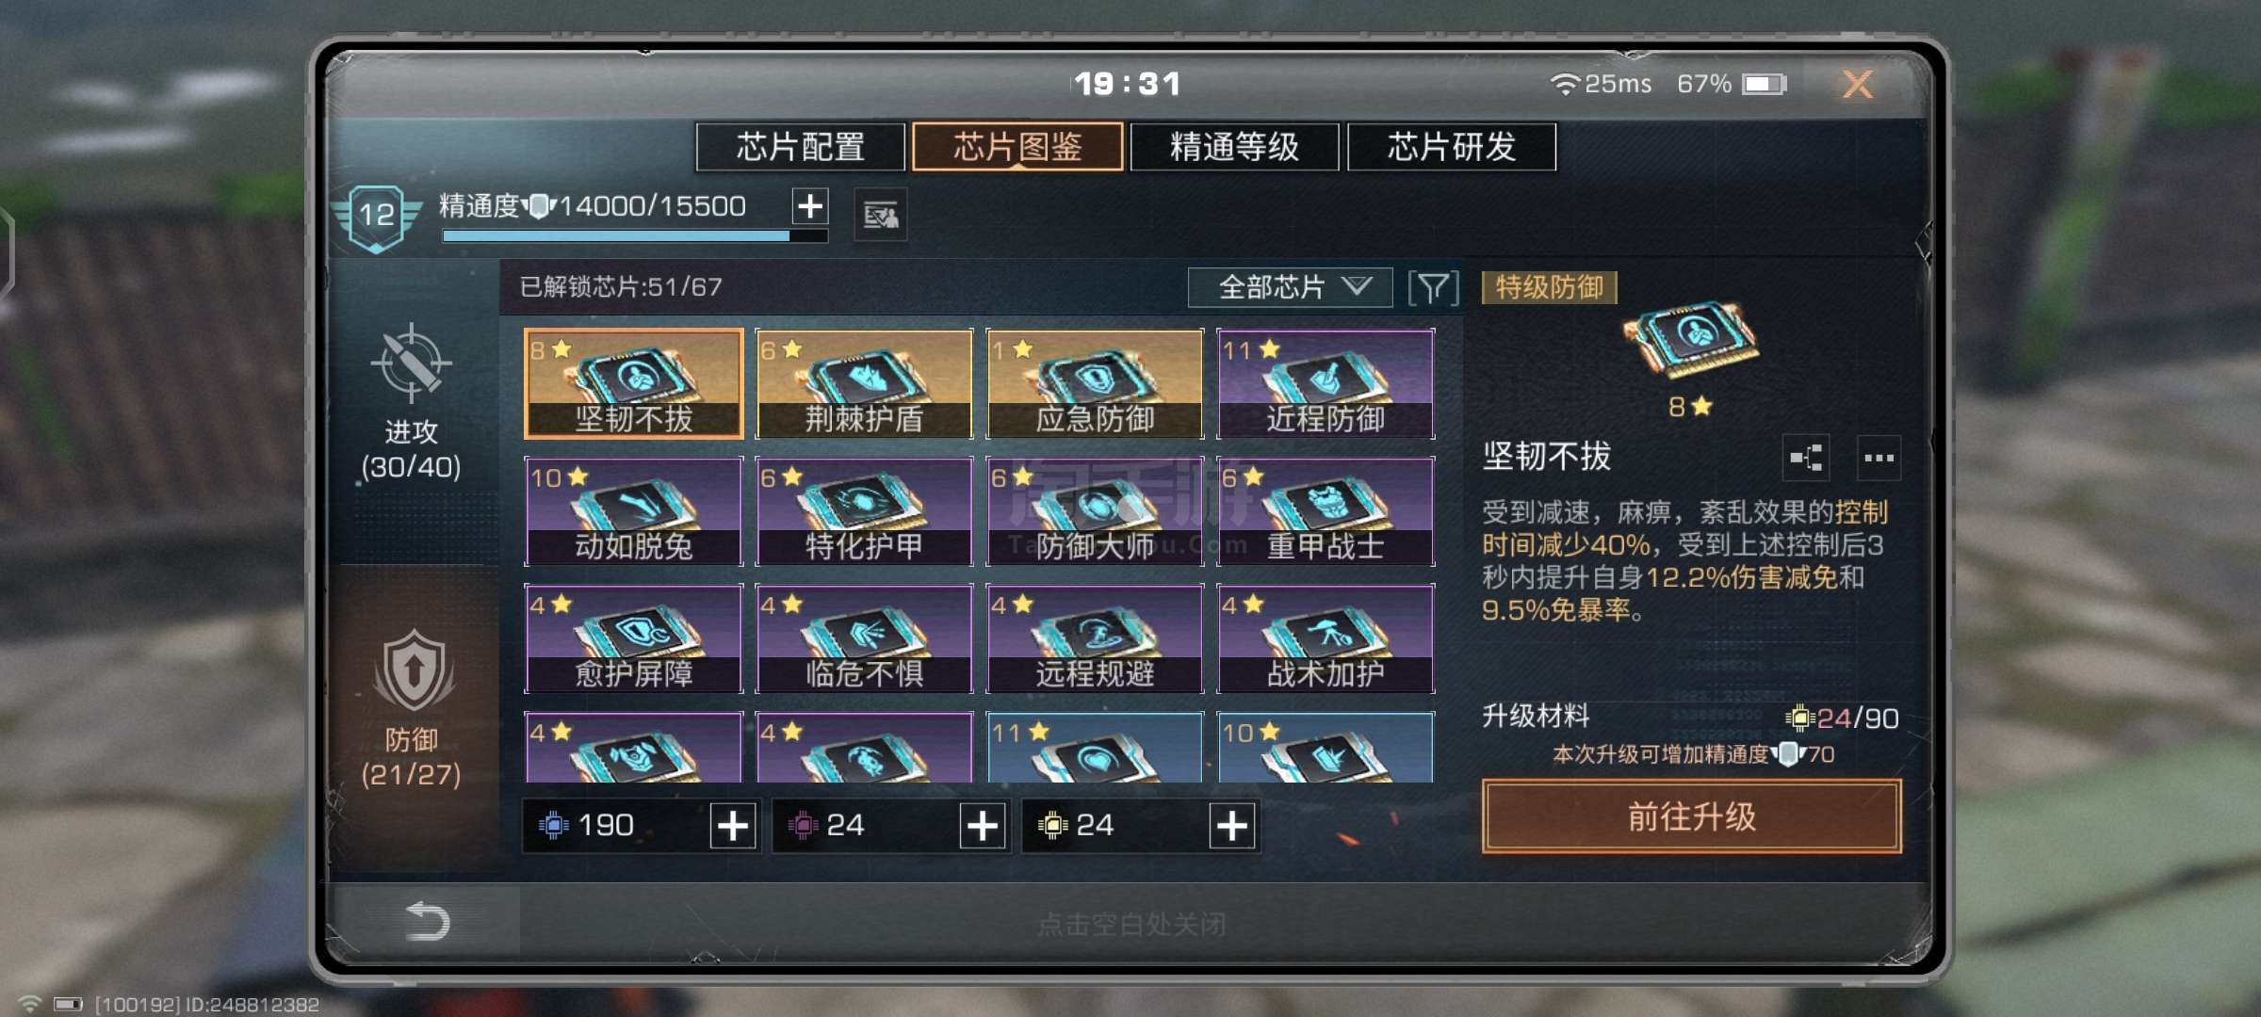Switch to the 芯片配置 tab
The width and height of the screenshot is (2261, 1017).
(801, 147)
